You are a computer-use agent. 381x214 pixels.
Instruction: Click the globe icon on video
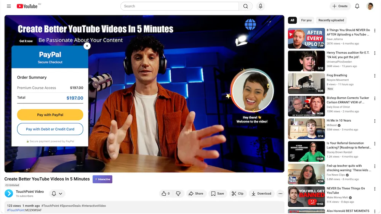250,24
